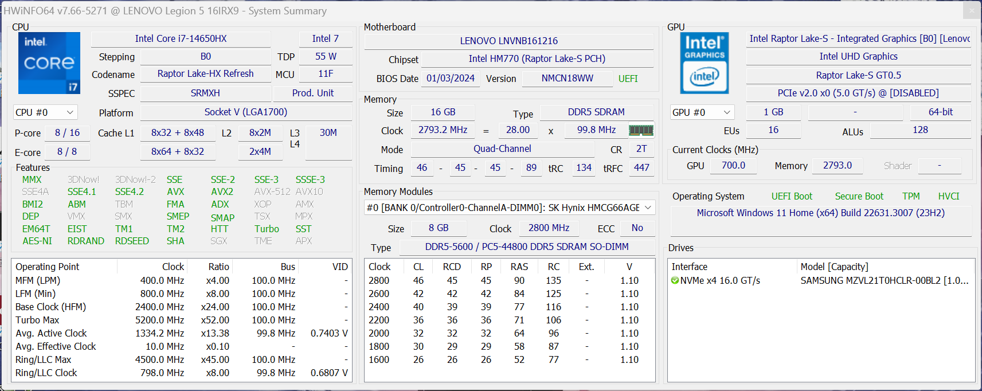Close the System Summary window
The image size is (982, 391).
click(972, 10)
